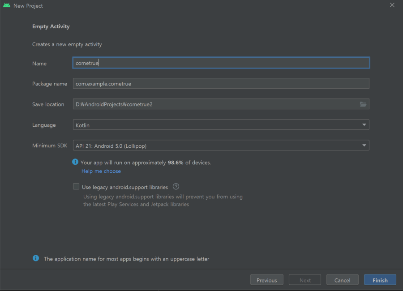Click the disabled Next button
403x291 pixels.
305,280
